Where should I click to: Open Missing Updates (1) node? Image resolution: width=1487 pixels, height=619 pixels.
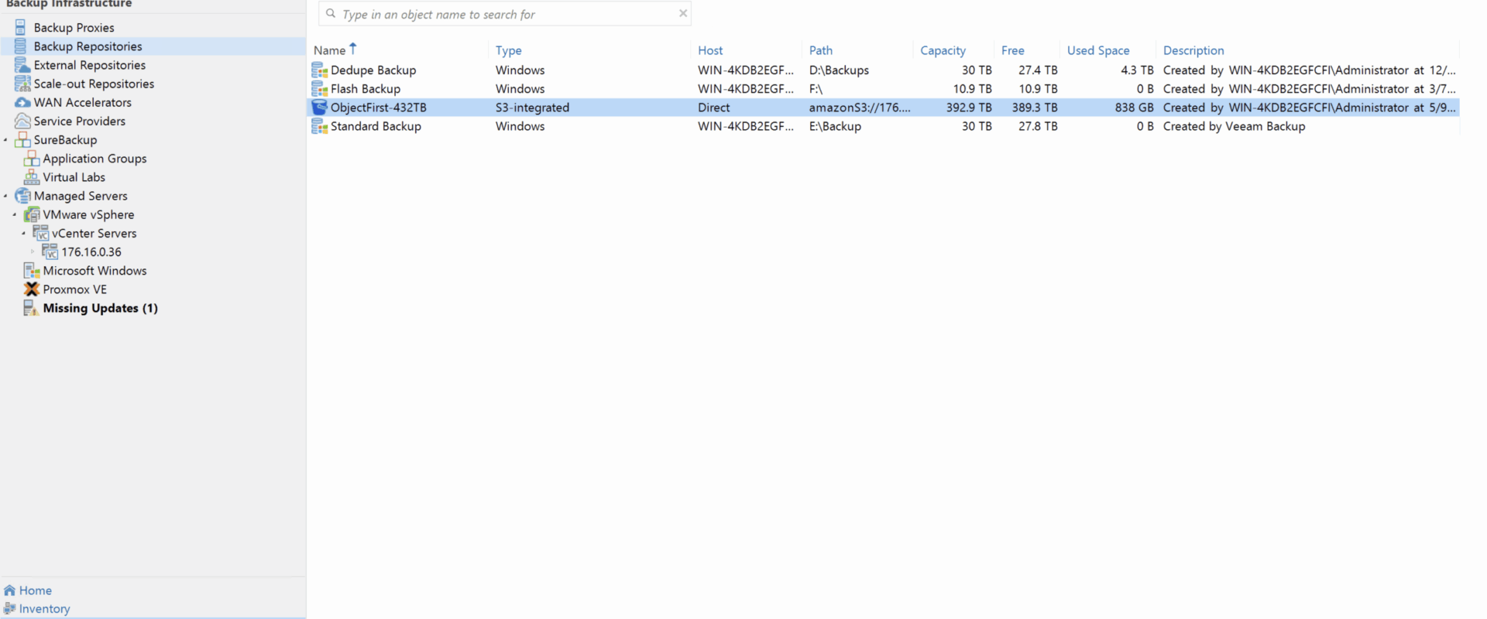[x=101, y=308]
